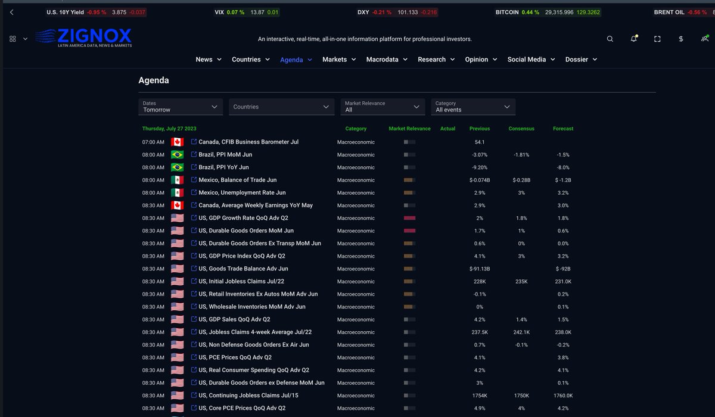Click the BITCOIN ticker
This screenshot has height=417, width=715.
pos(548,12)
